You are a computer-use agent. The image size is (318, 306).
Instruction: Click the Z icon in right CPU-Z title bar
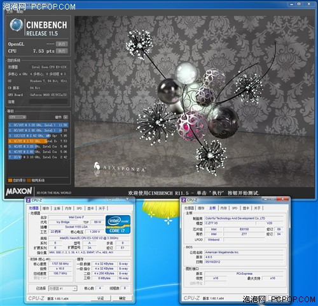point(184,200)
